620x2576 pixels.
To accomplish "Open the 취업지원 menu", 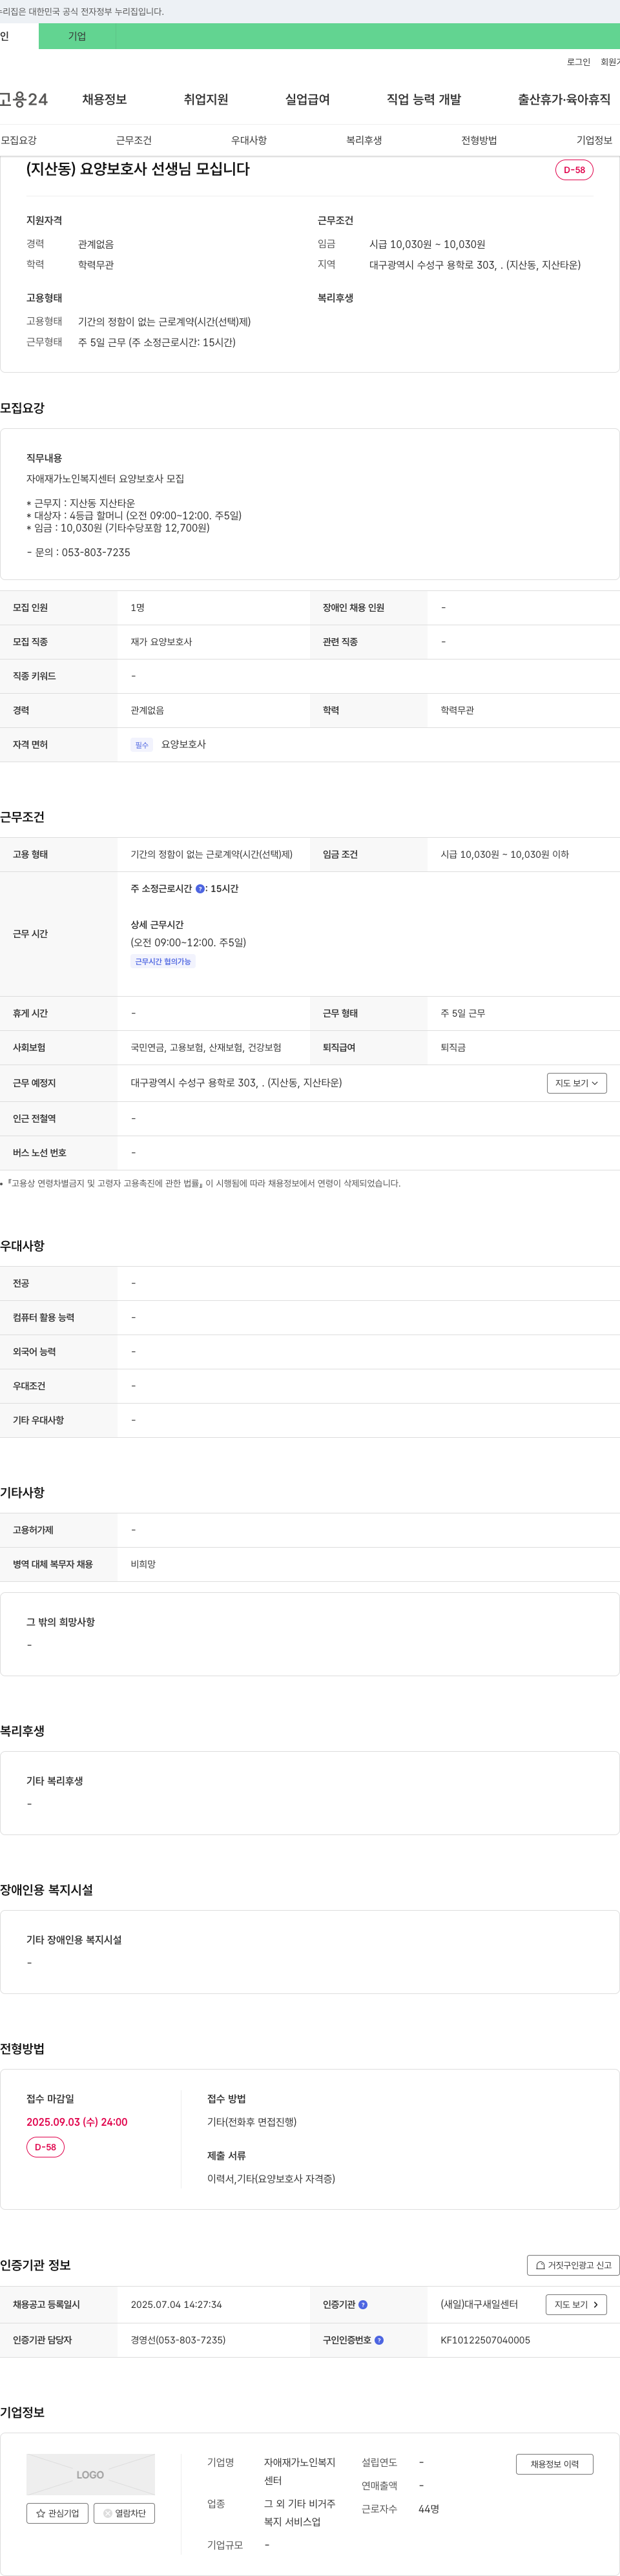I will (x=206, y=99).
